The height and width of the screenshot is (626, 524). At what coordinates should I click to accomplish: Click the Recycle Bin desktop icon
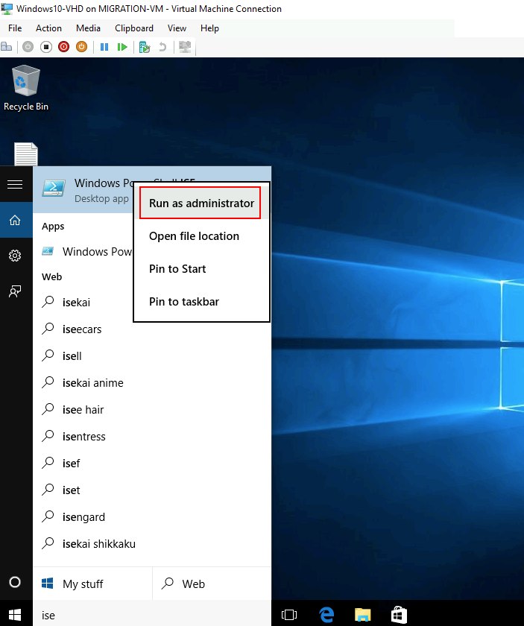(x=26, y=88)
